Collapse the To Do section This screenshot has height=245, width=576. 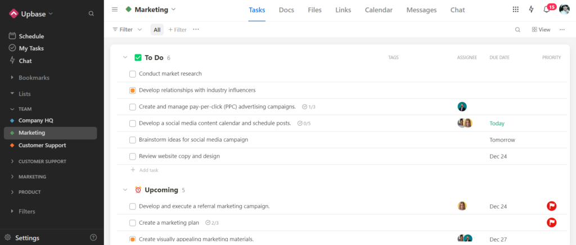[x=125, y=57]
